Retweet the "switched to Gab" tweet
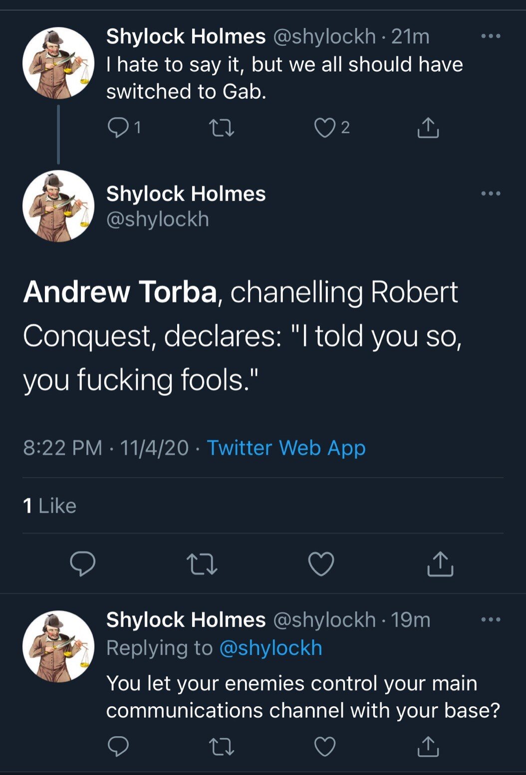526x775 pixels. point(222,128)
